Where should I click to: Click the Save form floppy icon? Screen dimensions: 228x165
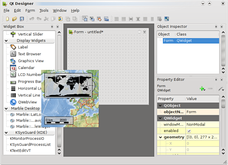click(x=22, y=19)
